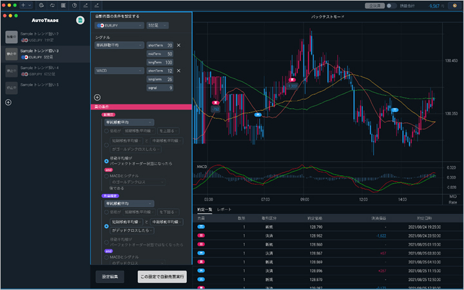Open the gold coin icon at top right

point(454,5)
